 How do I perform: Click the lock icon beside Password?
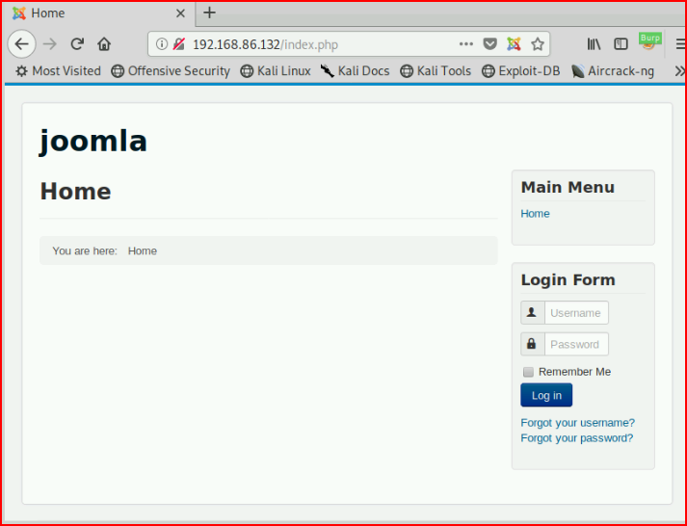click(532, 344)
